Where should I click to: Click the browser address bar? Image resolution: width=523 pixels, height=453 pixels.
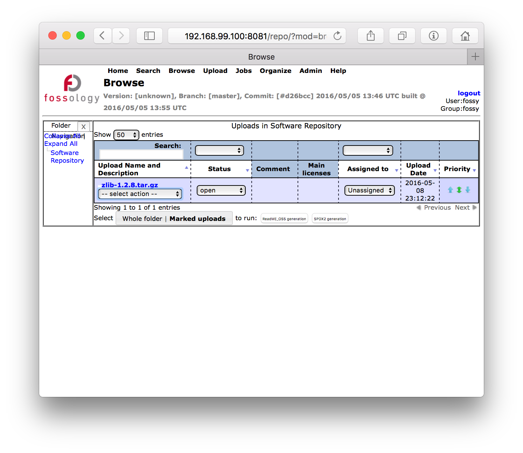coord(257,36)
